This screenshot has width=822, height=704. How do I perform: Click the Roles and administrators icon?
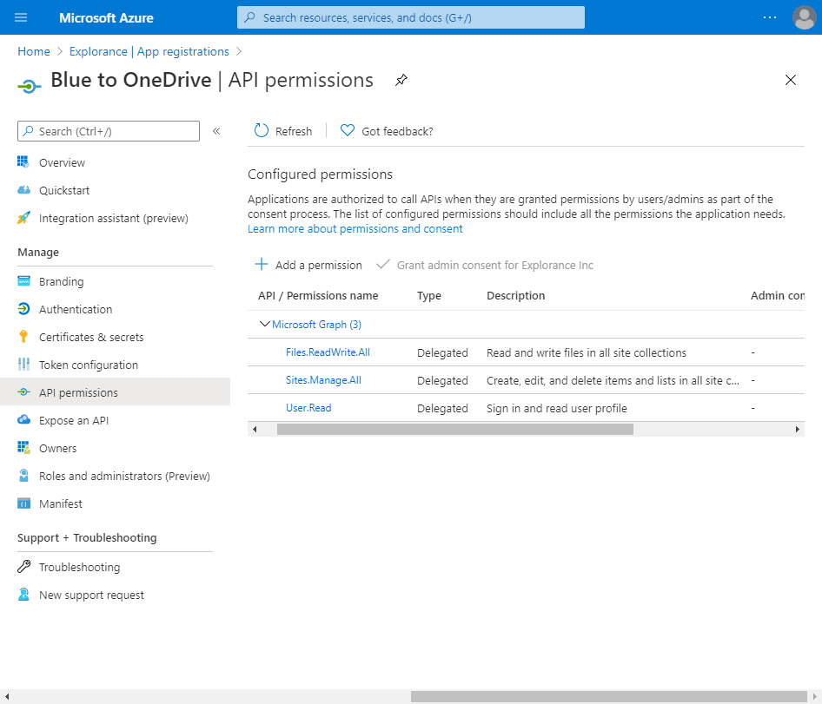pyautogui.click(x=23, y=475)
